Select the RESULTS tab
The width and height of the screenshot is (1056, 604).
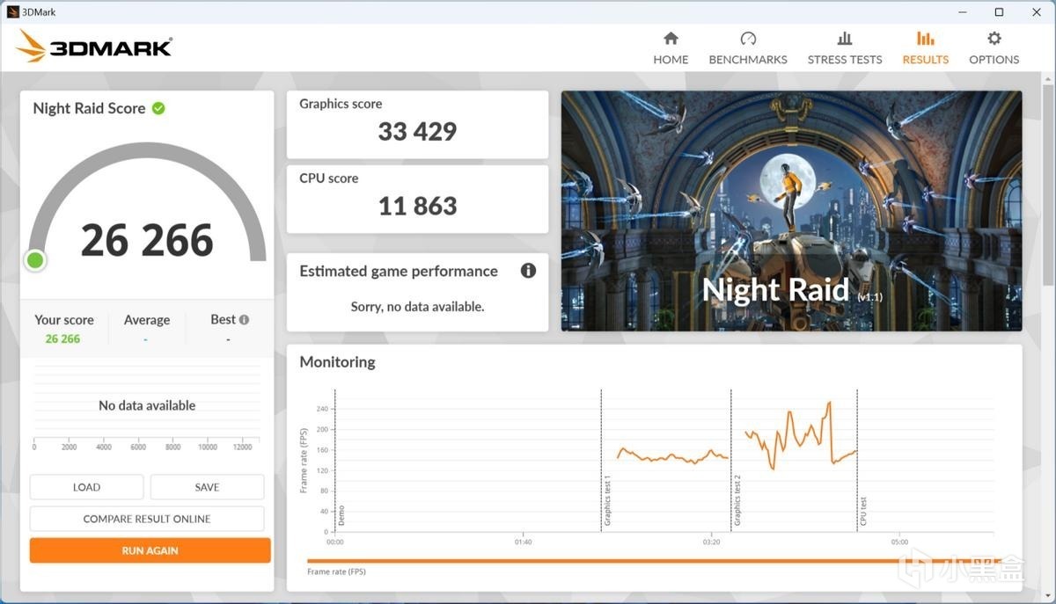(x=926, y=47)
